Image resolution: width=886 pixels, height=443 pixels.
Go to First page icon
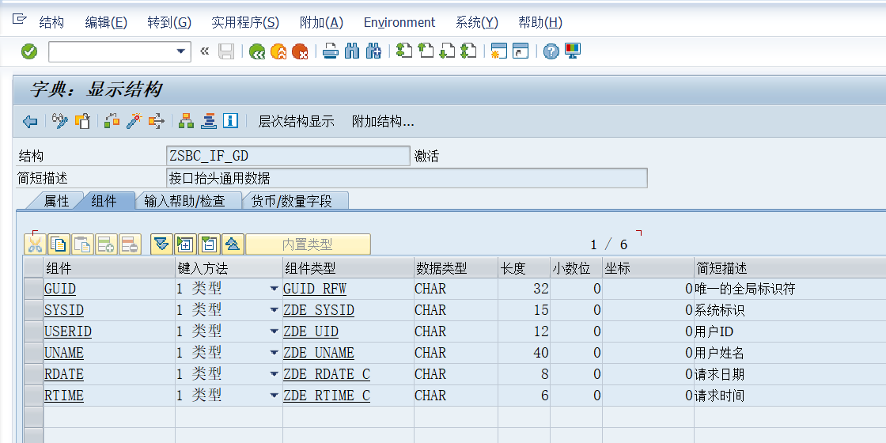coord(404,51)
